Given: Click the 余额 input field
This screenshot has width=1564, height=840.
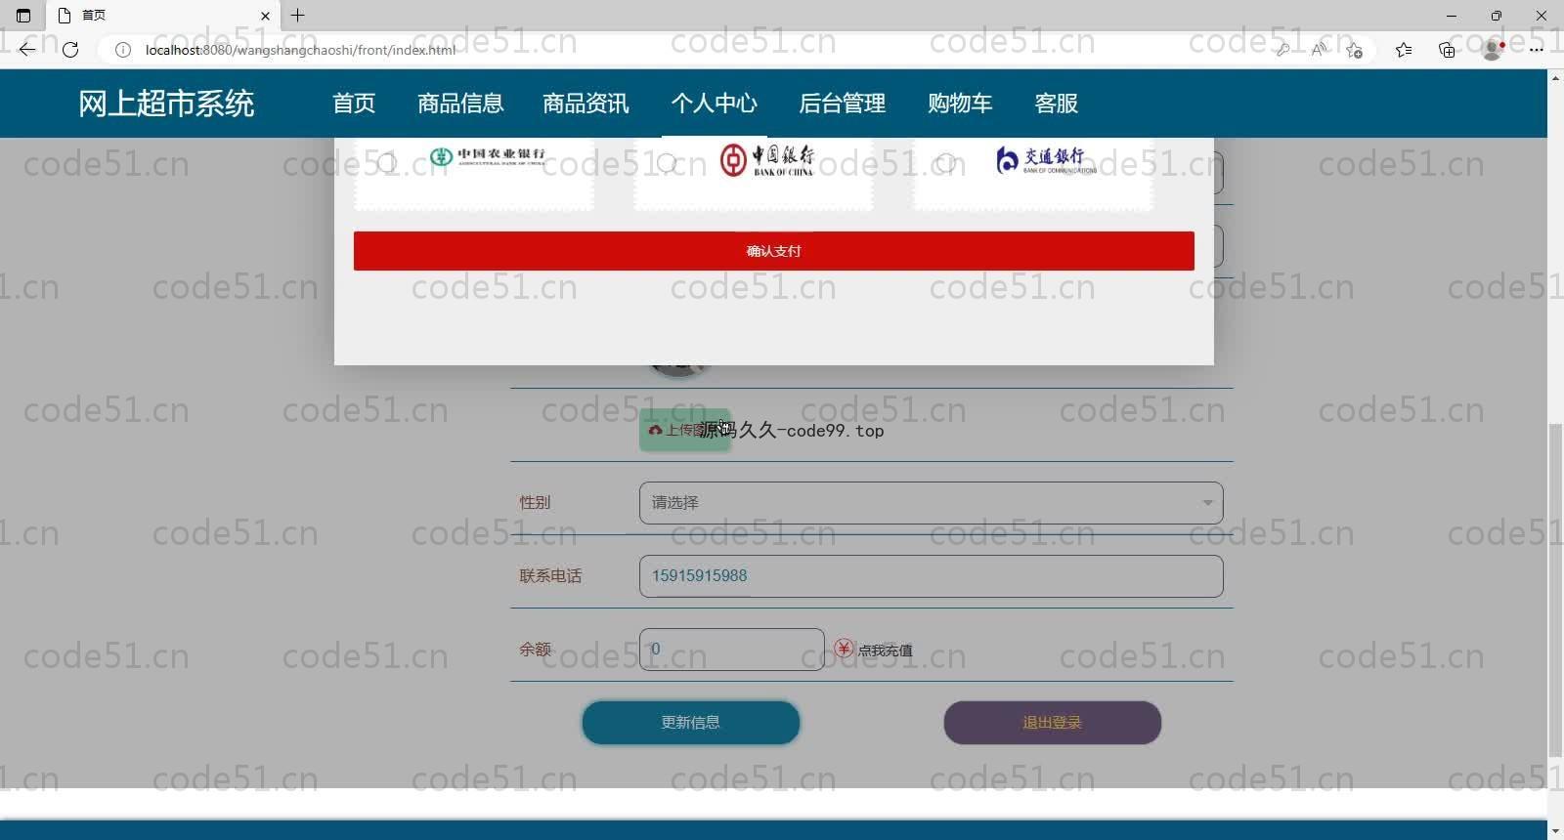Looking at the screenshot, I should (732, 650).
